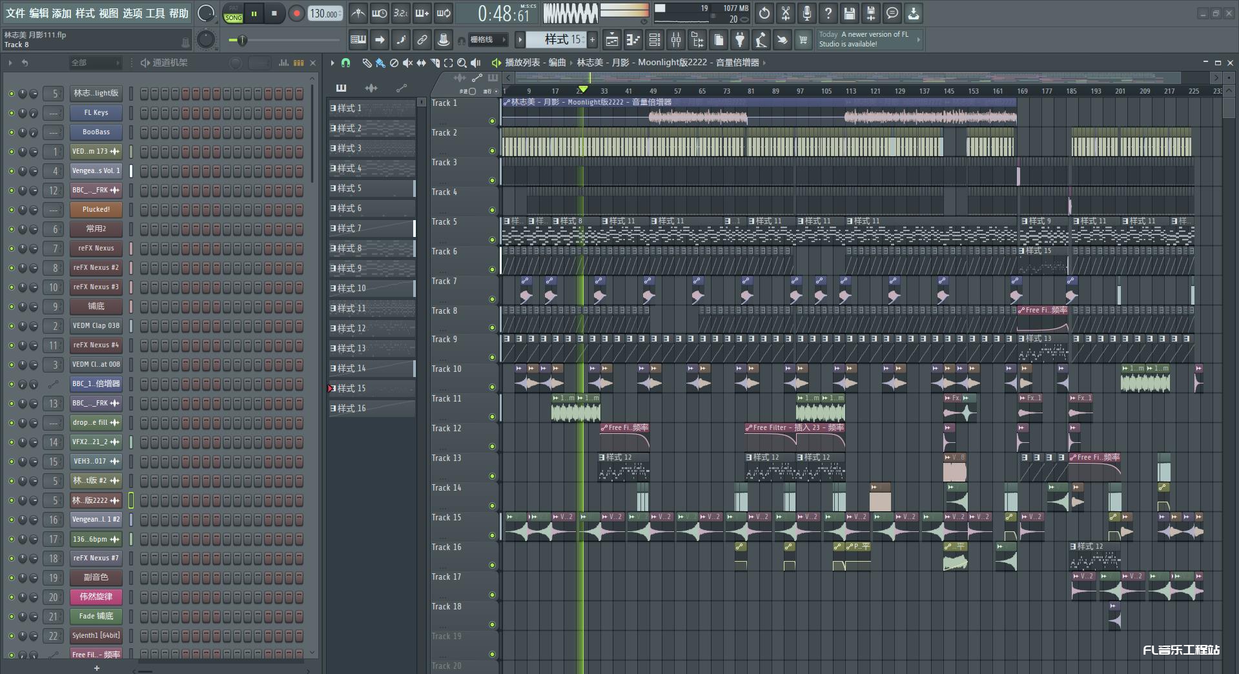Open the mixer view icon
This screenshot has height=674, width=1239.
pyautogui.click(x=675, y=40)
